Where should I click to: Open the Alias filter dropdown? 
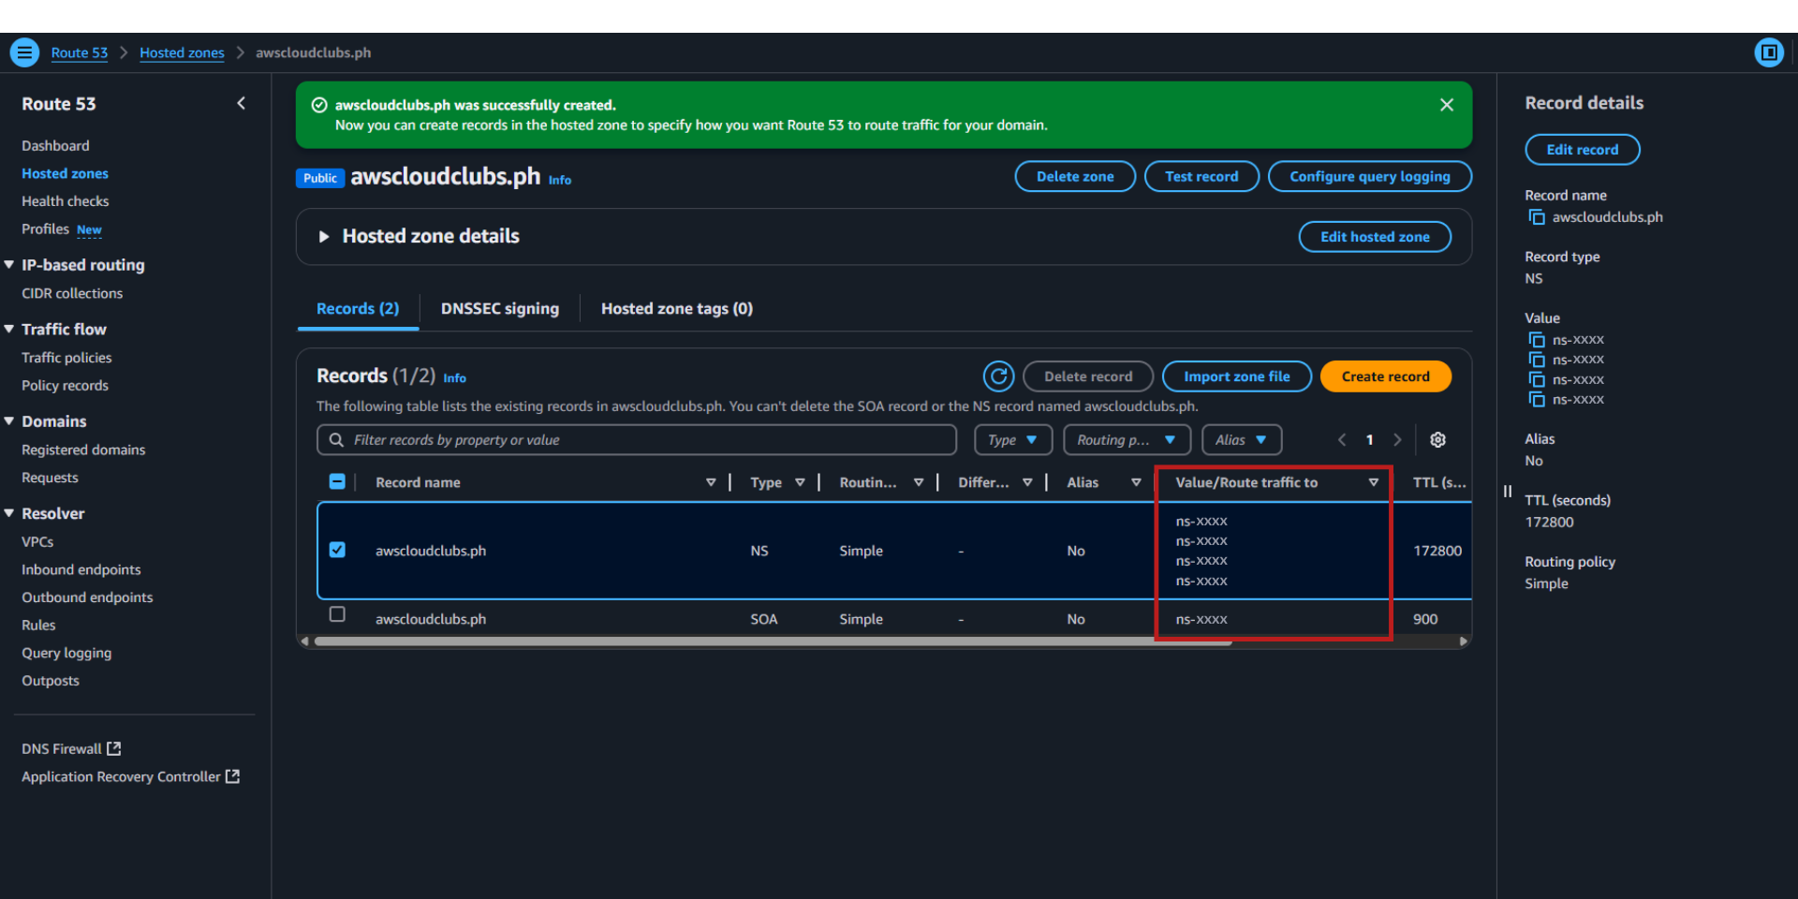(x=1242, y=440)
